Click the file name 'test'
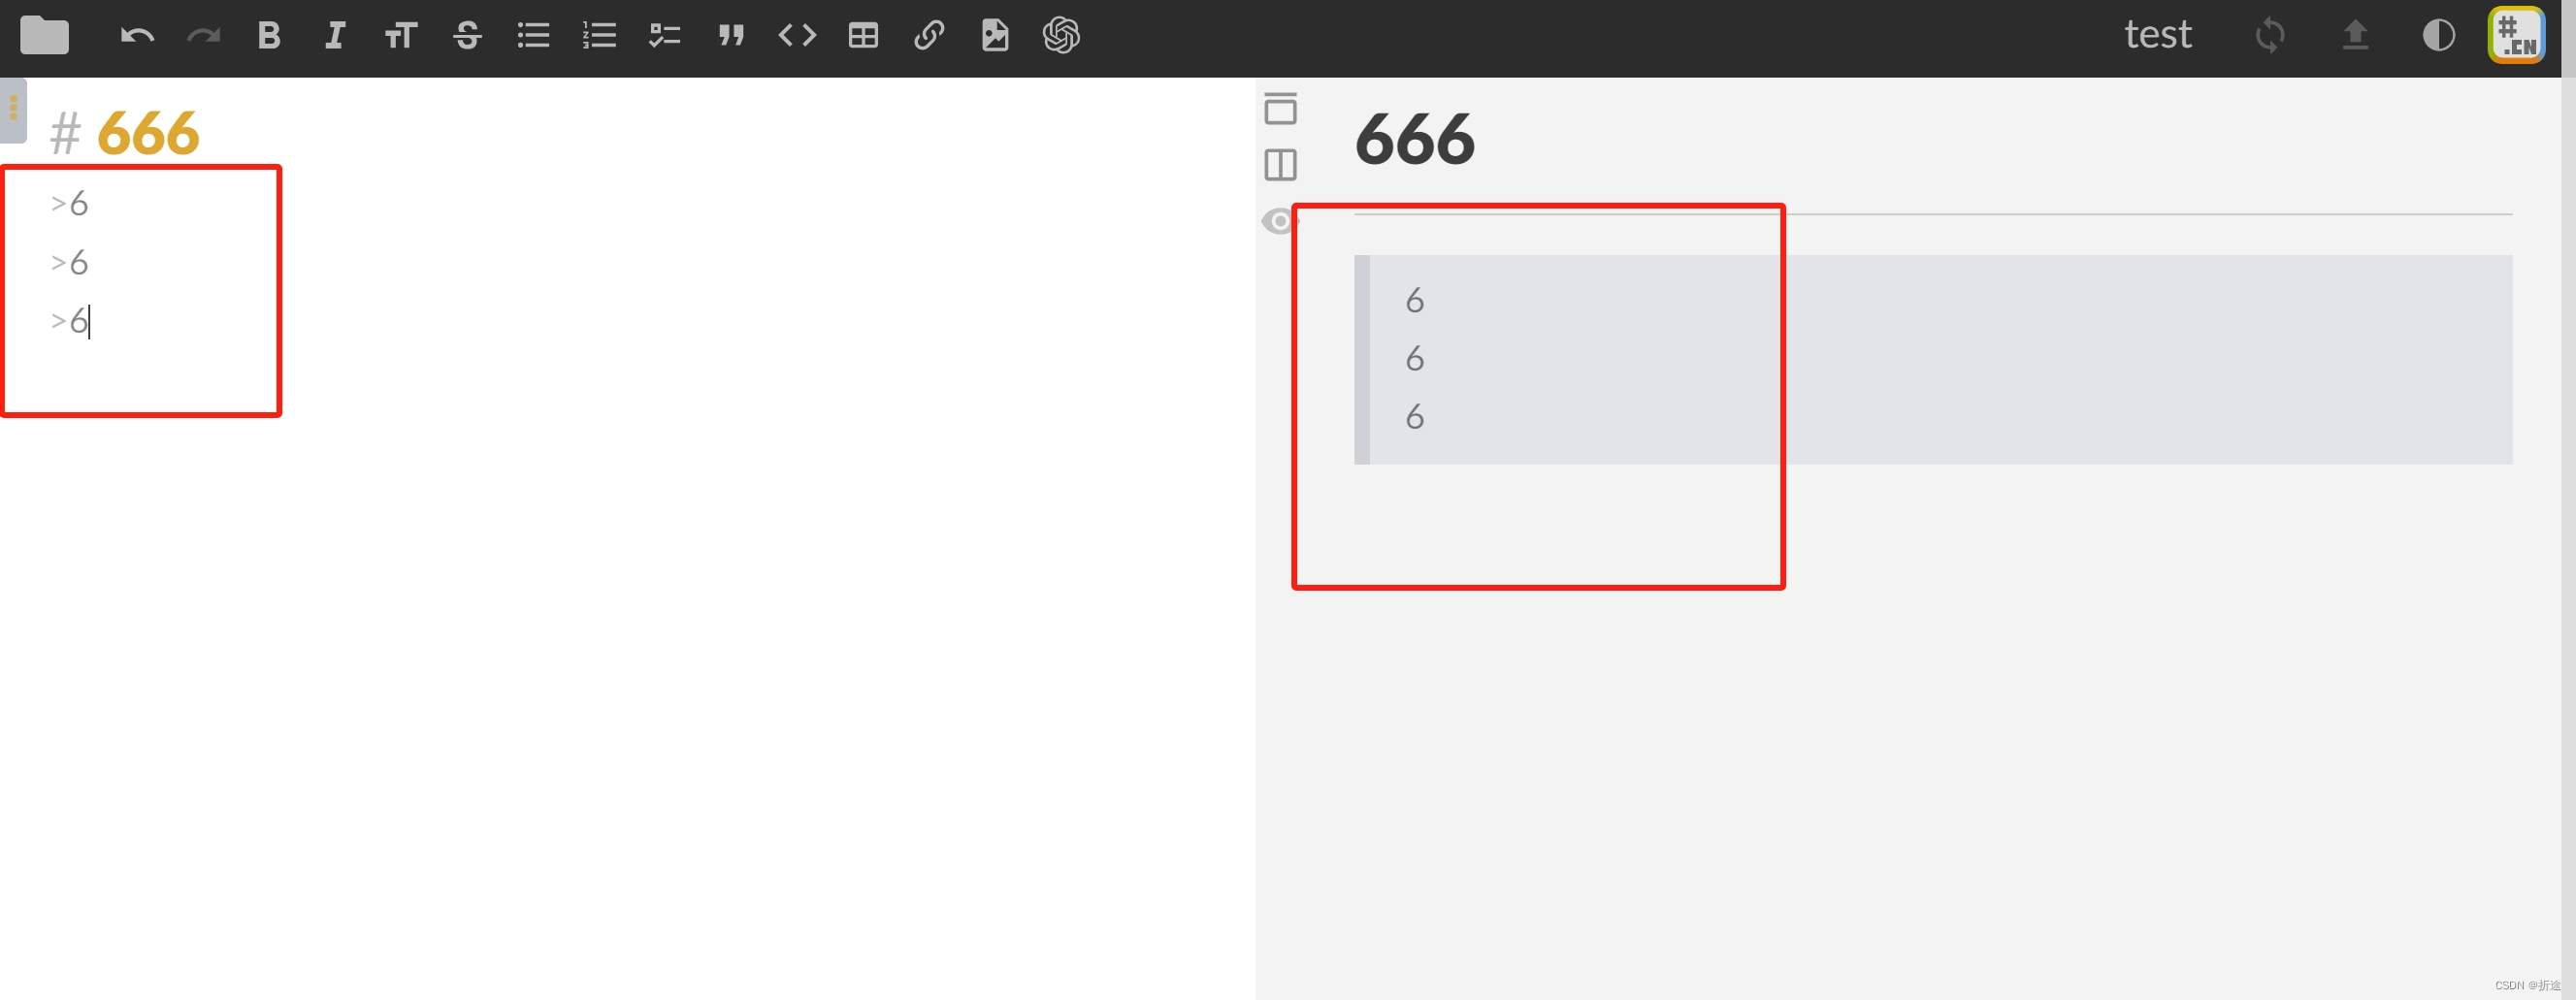This screenshot has width=2576, height=1000. pos(2157,35)
